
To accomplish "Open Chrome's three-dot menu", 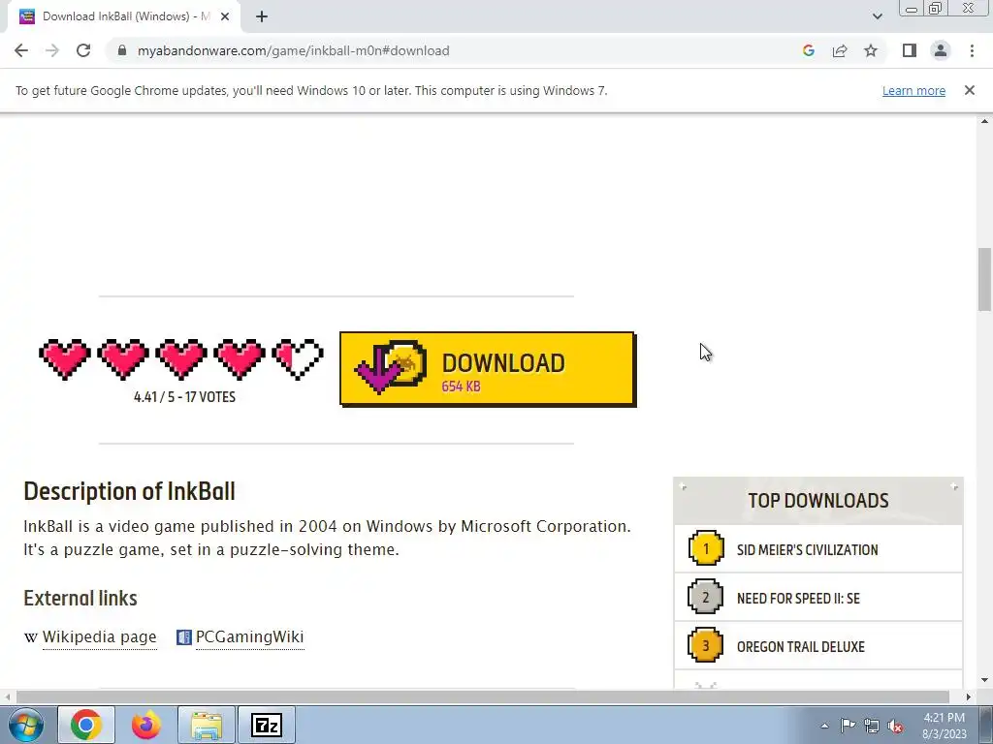I will click(x=972, y=50).
